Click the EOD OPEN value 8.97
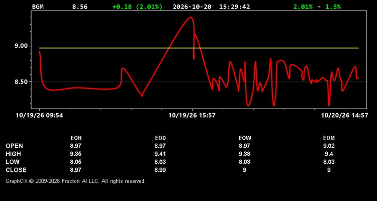 pos(160,146)
